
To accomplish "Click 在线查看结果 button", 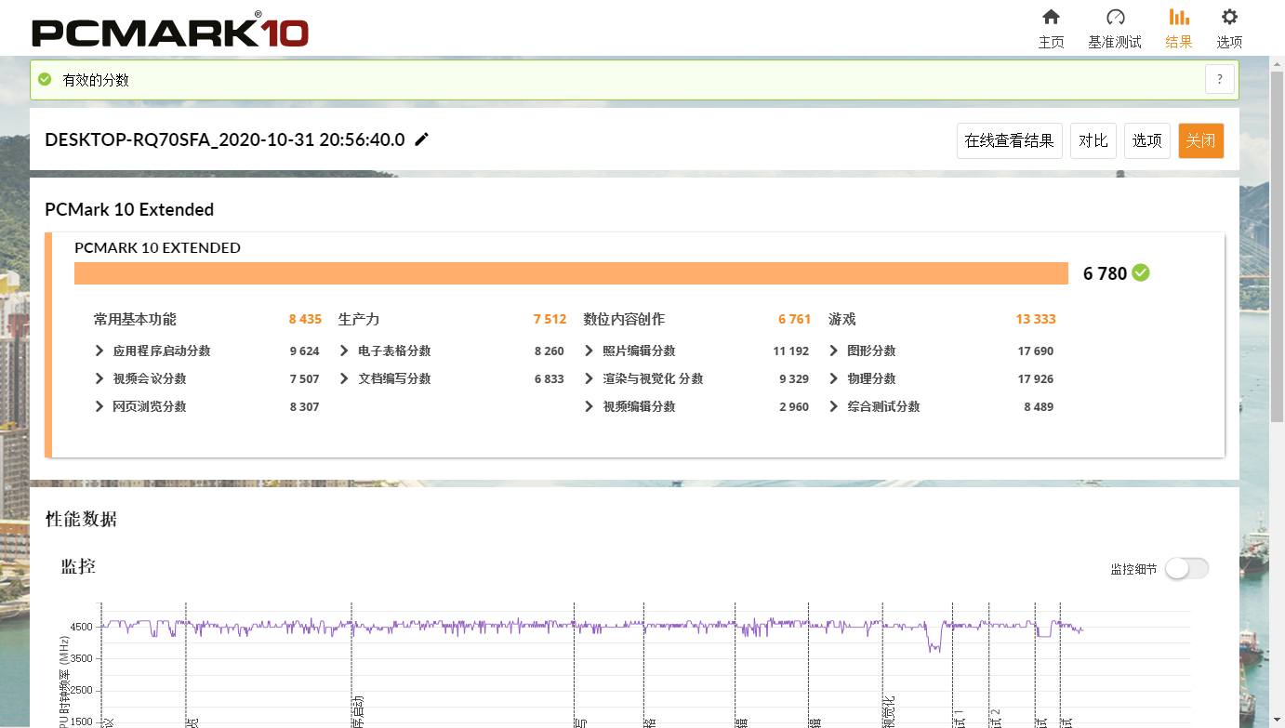I will 1009,140.
